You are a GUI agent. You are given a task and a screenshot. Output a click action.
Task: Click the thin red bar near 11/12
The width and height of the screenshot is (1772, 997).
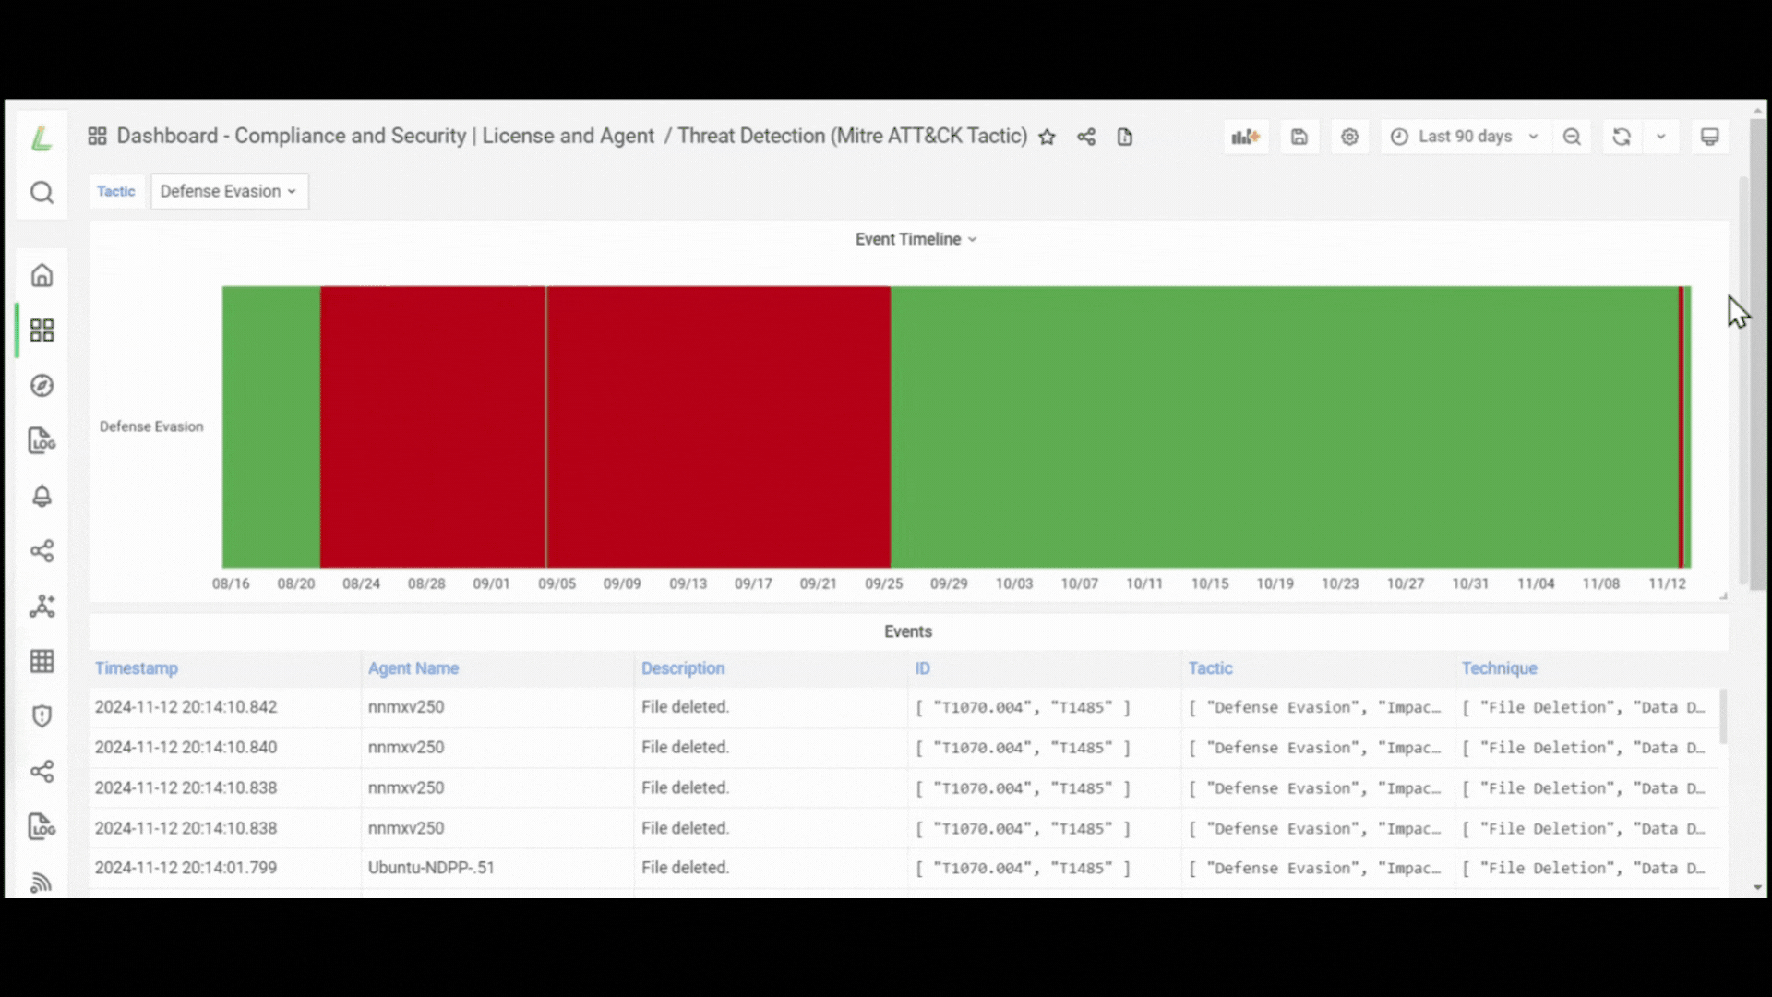[1682, 426]
